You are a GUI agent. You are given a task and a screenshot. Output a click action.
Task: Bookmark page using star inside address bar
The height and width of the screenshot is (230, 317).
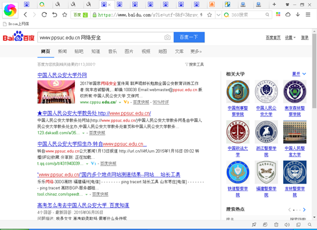(209, 15)
